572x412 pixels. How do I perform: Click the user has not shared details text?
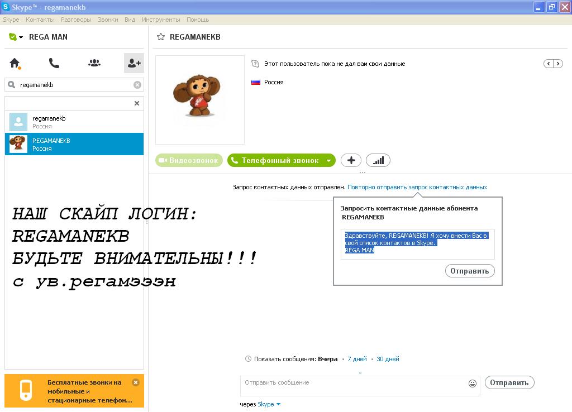(335, 64)
